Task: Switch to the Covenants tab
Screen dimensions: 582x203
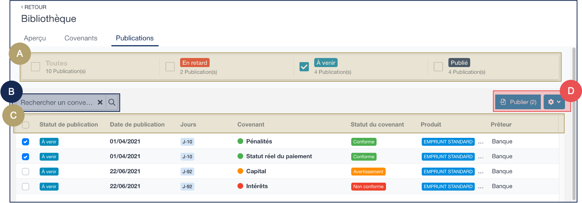Action: click(81, 38)
